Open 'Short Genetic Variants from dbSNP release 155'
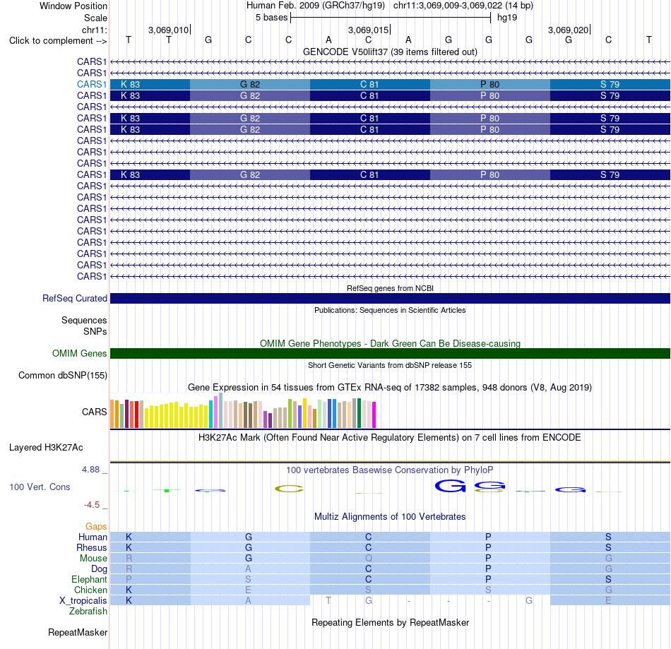The width and height of the screenshot is (671, 649). (x=390, y=365)
